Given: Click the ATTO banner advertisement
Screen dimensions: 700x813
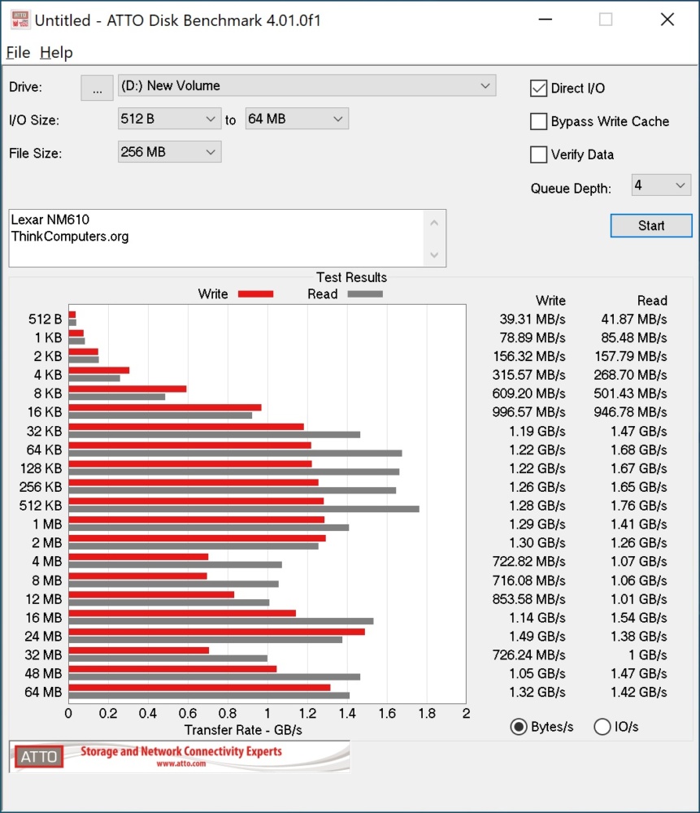Looking at the screenshot, I should (x=180, y=756).
